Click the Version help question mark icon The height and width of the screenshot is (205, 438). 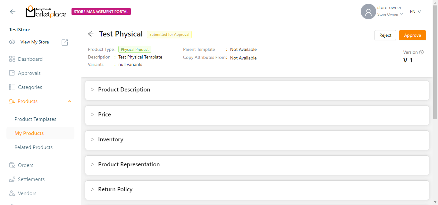coord(421,52)
